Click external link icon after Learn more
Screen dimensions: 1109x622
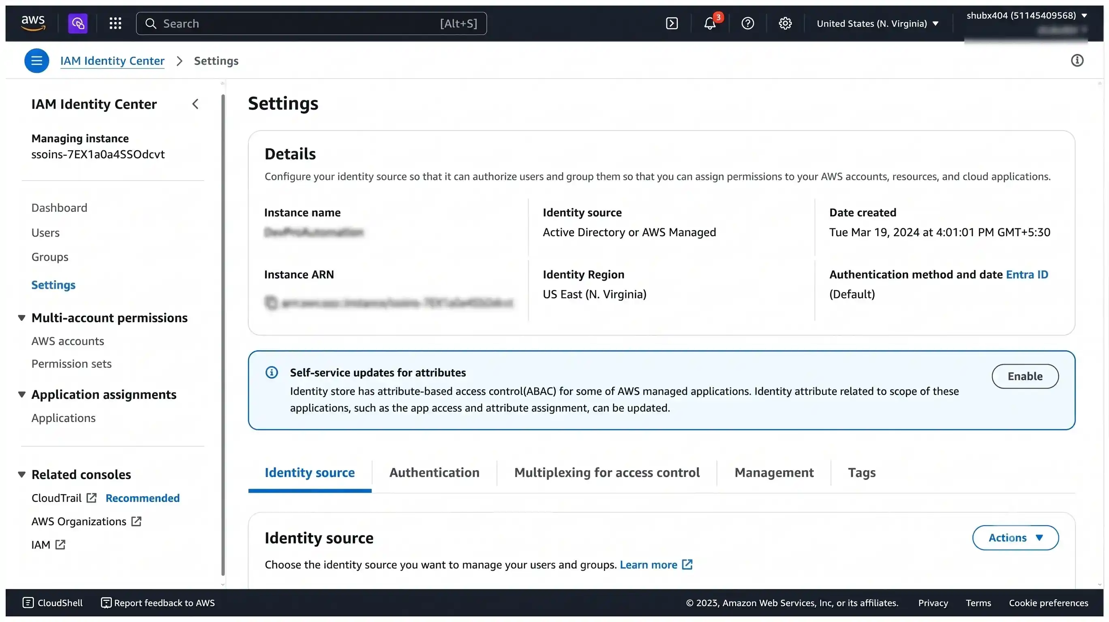pyautogui.click(x=687, y=564)
